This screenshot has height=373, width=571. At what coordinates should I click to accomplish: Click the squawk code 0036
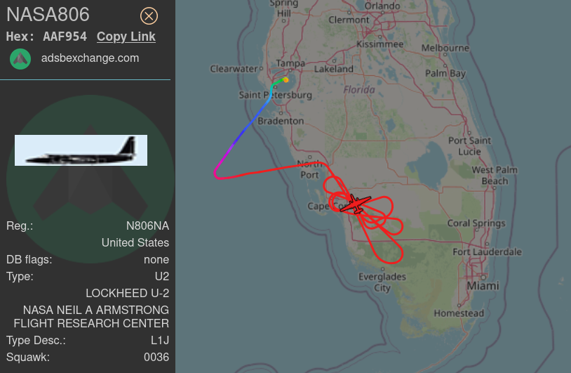point(156,357)
